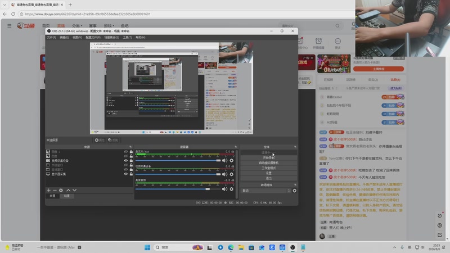
Task: Open browser tab list chevron
Action: pos(4,4)
